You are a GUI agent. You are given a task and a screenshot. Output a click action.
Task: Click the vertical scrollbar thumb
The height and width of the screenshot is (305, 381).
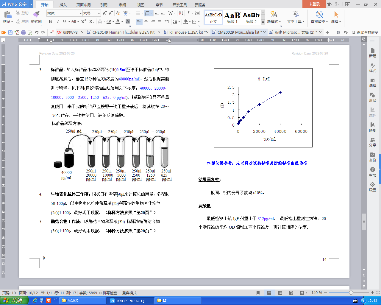coord(364,221)
